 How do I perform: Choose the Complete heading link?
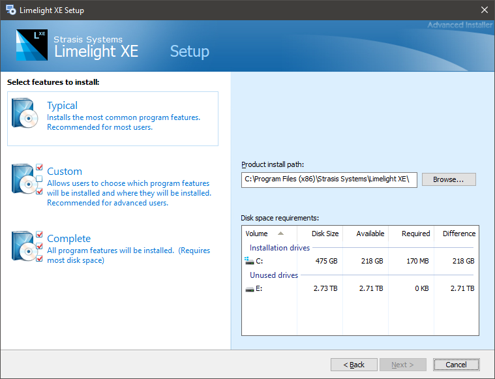point(69,239)
